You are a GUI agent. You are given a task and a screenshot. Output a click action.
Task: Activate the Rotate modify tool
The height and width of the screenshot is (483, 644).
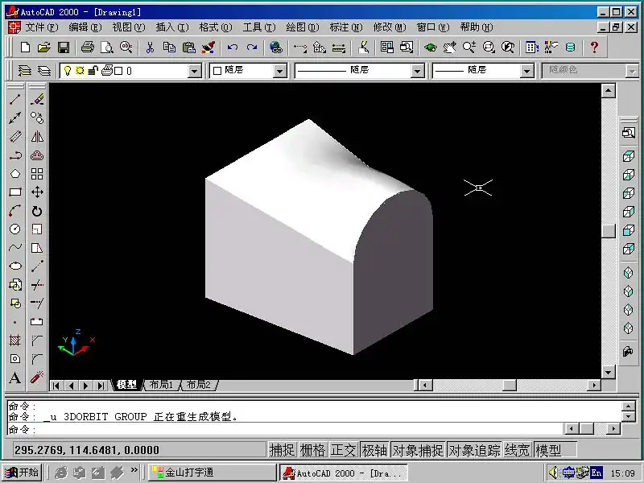(37, 211)
